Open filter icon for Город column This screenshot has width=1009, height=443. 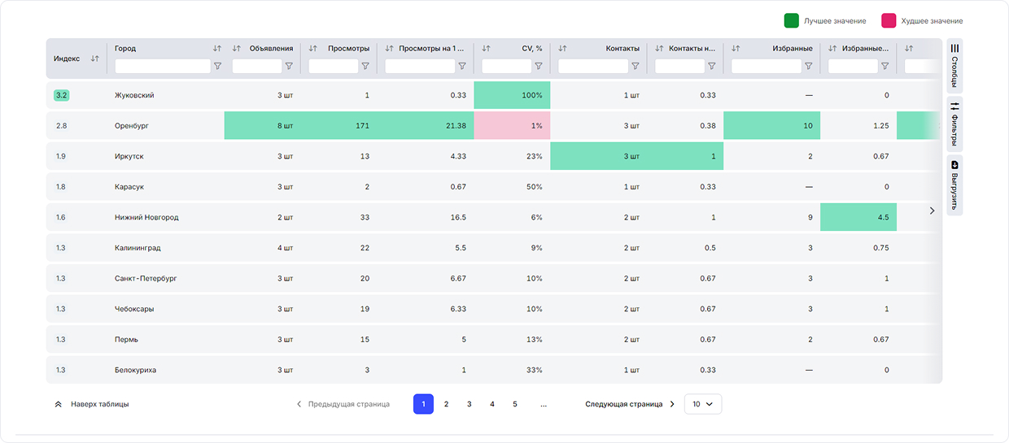coord(217,67)
